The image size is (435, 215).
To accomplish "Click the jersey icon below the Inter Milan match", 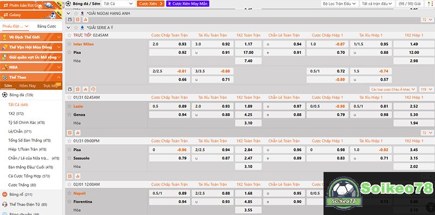I will 70,89.
